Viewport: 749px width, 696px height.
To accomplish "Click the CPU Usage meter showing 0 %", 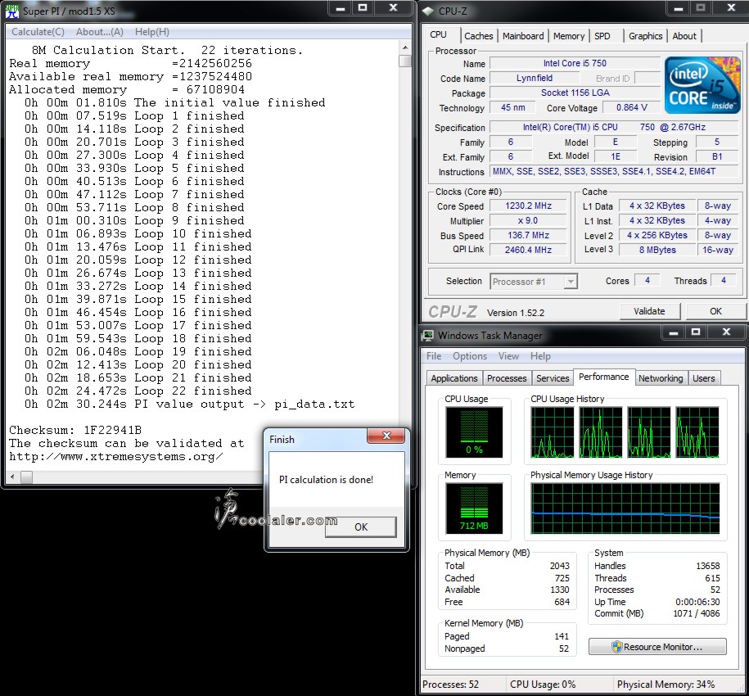I will point(474,432).
